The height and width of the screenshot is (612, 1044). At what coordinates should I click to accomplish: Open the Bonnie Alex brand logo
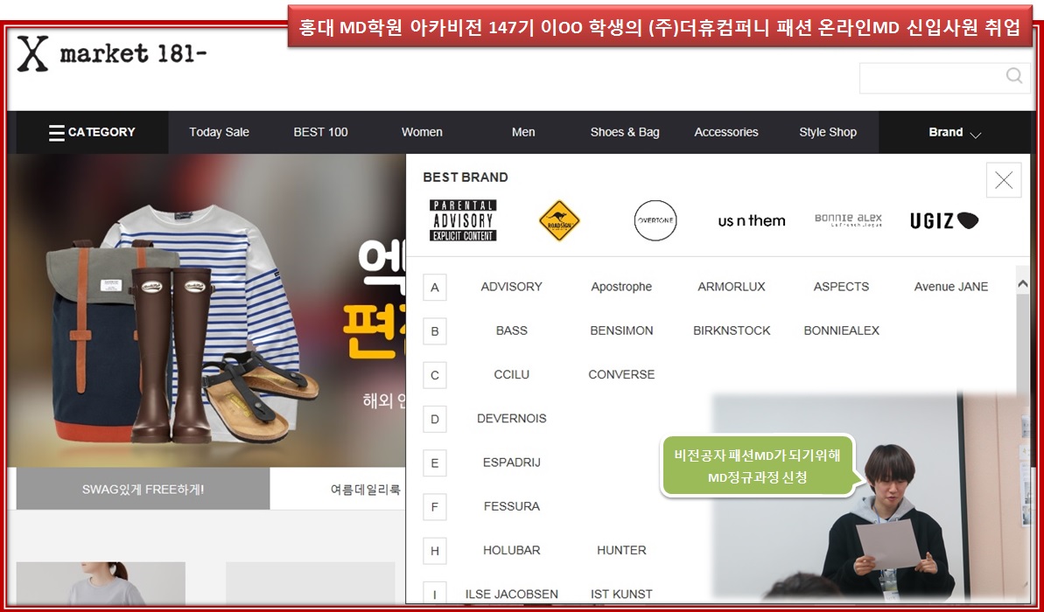click(848, 220)
